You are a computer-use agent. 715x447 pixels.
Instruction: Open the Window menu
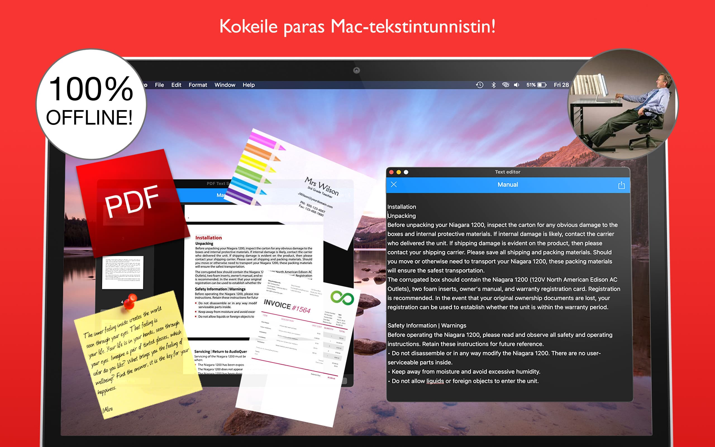coord(225,85)
